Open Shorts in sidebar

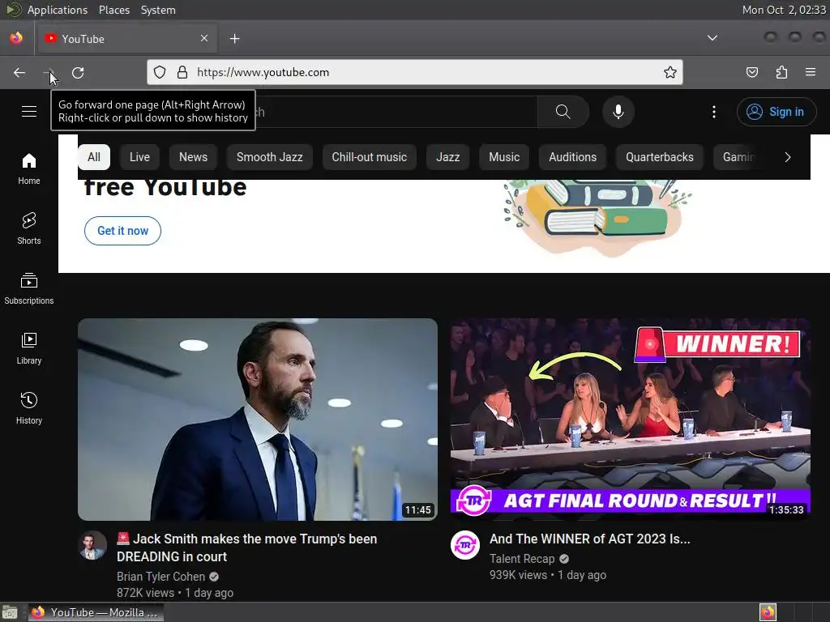coord(29,228)
